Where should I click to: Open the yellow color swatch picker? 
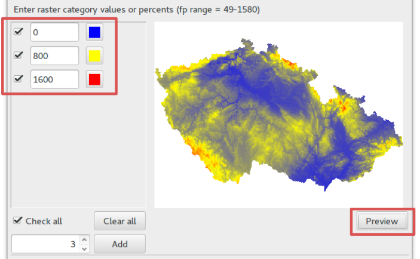[94, 55]
